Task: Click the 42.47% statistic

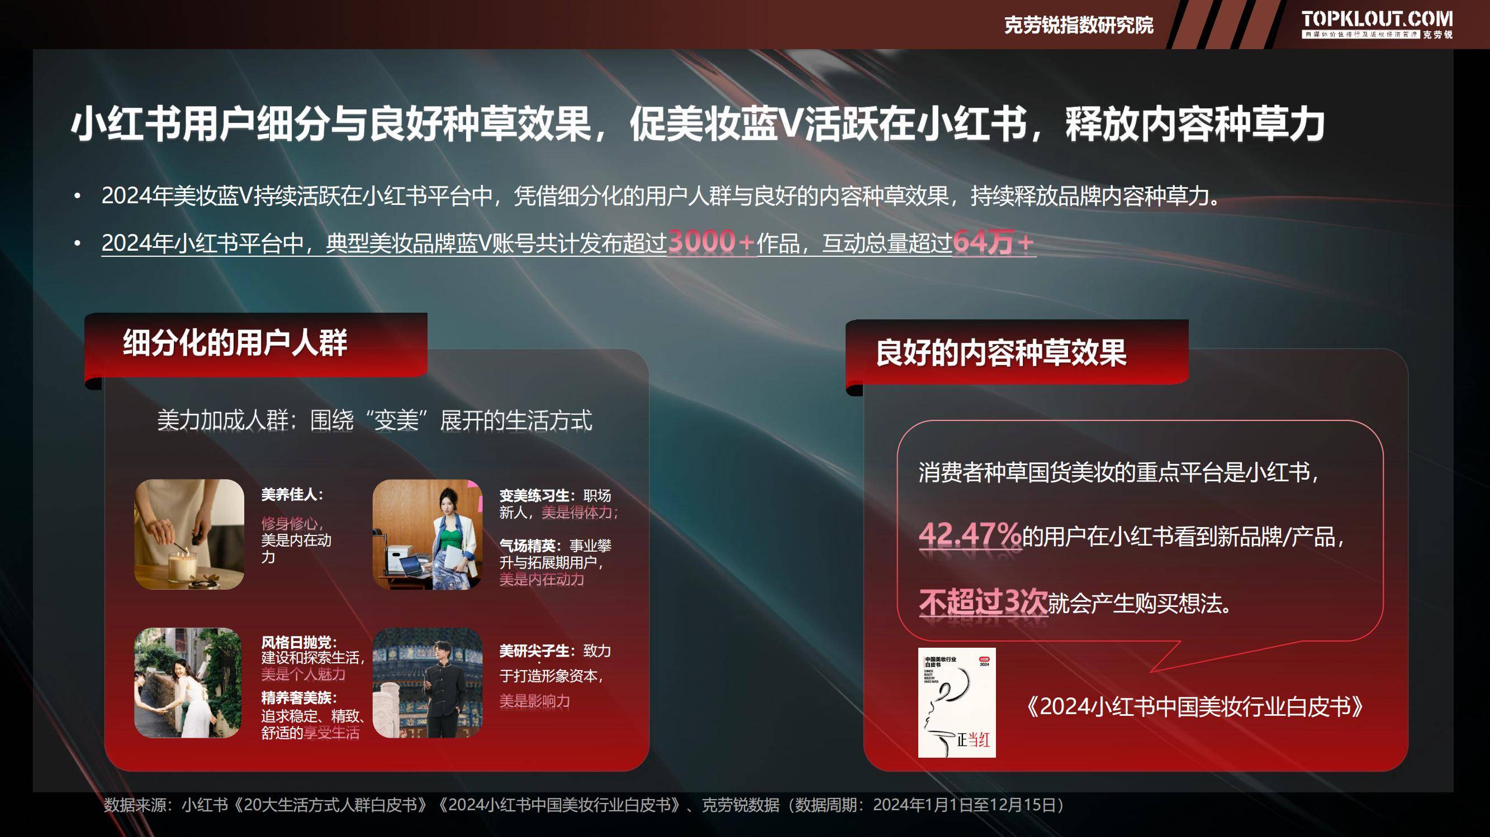Action: coord(970,535)
